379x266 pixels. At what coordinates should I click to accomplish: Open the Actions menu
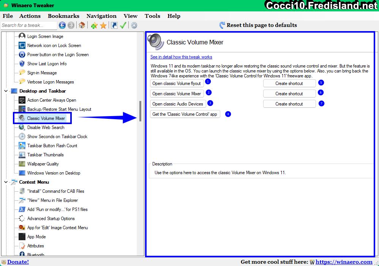30,16
